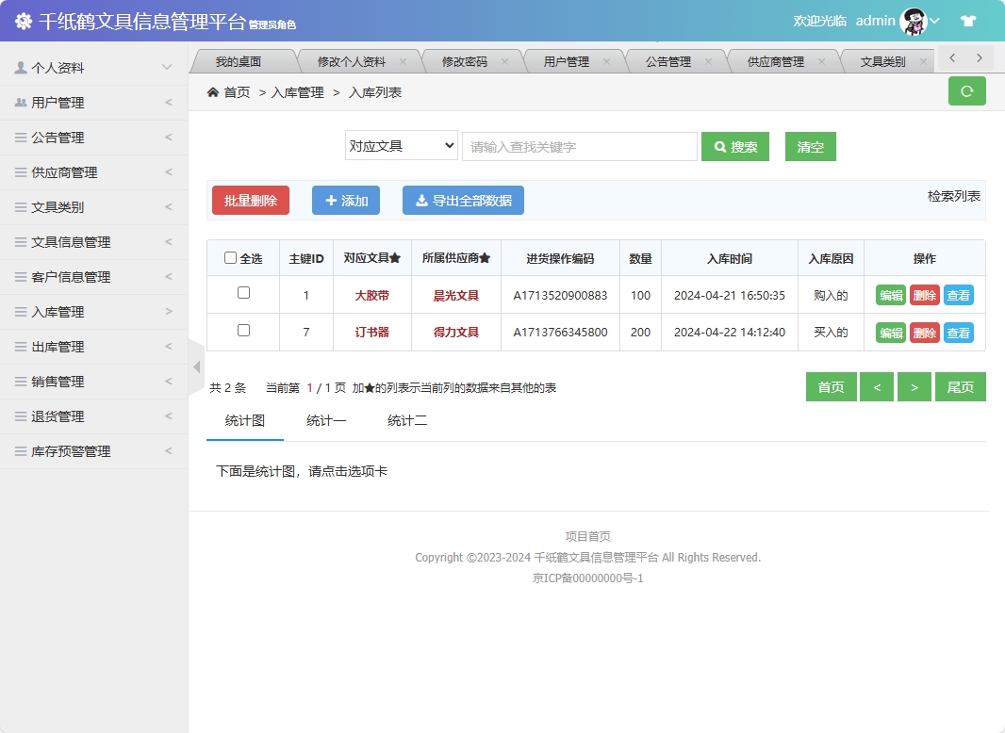Click the 导出全部数据 export button

pyautogui.click(x=463, y=200)
